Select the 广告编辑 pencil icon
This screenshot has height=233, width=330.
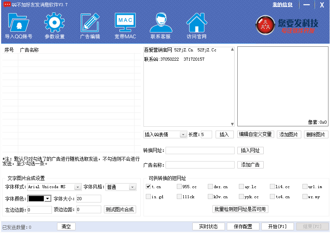[x=90, y=23]
